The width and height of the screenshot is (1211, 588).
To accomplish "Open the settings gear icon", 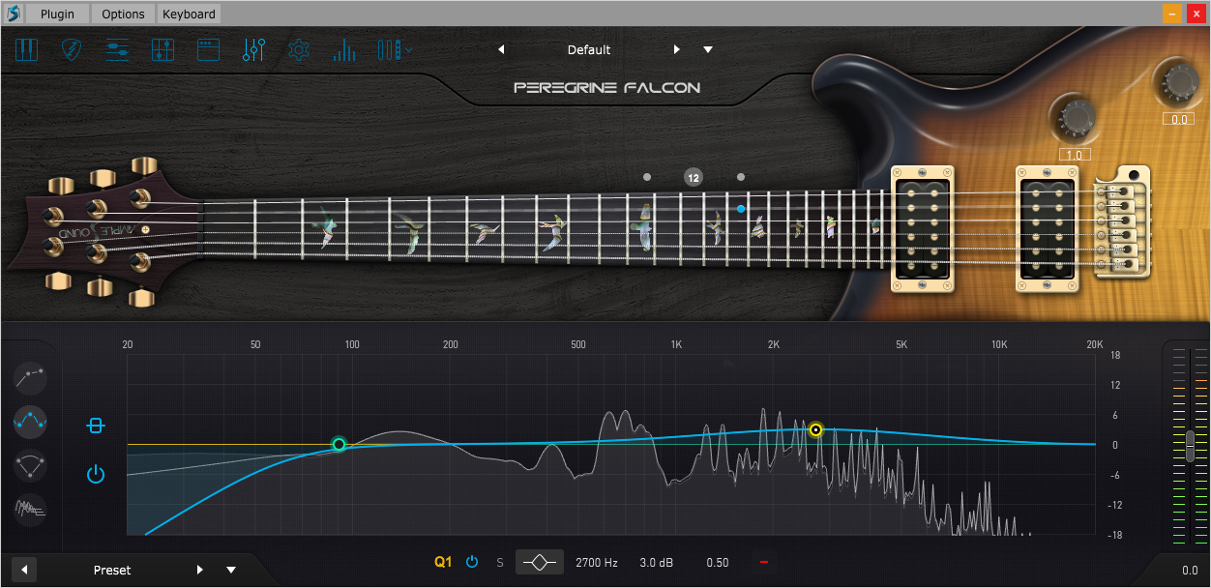I will (x=299, y=50).
